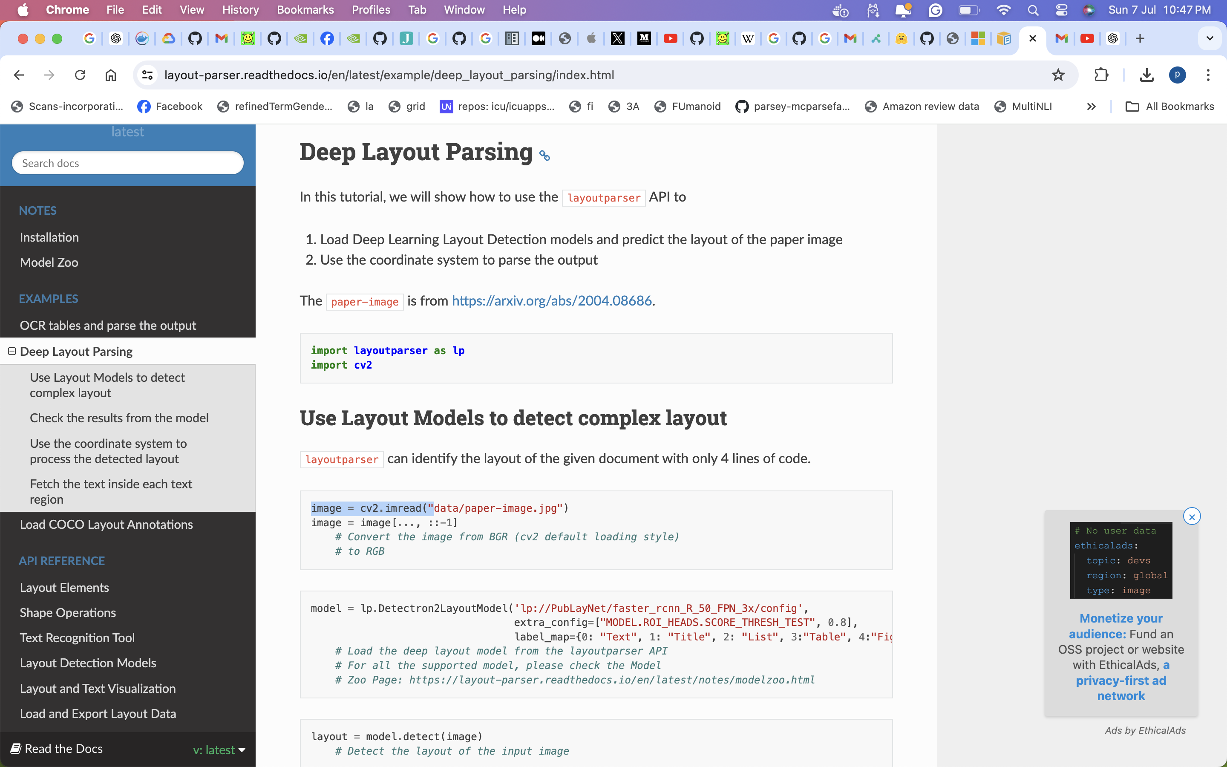Open the v: latest version selector
Screen dimensions: 1227x767
219,749
